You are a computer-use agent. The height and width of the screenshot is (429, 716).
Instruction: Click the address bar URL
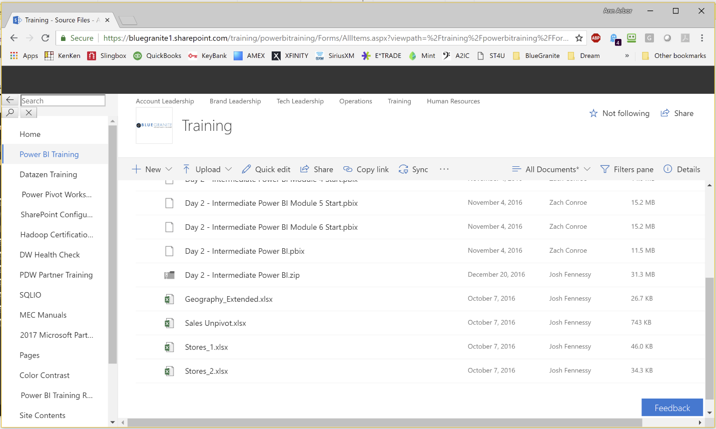pyautogui.click(x=336, y=38)
